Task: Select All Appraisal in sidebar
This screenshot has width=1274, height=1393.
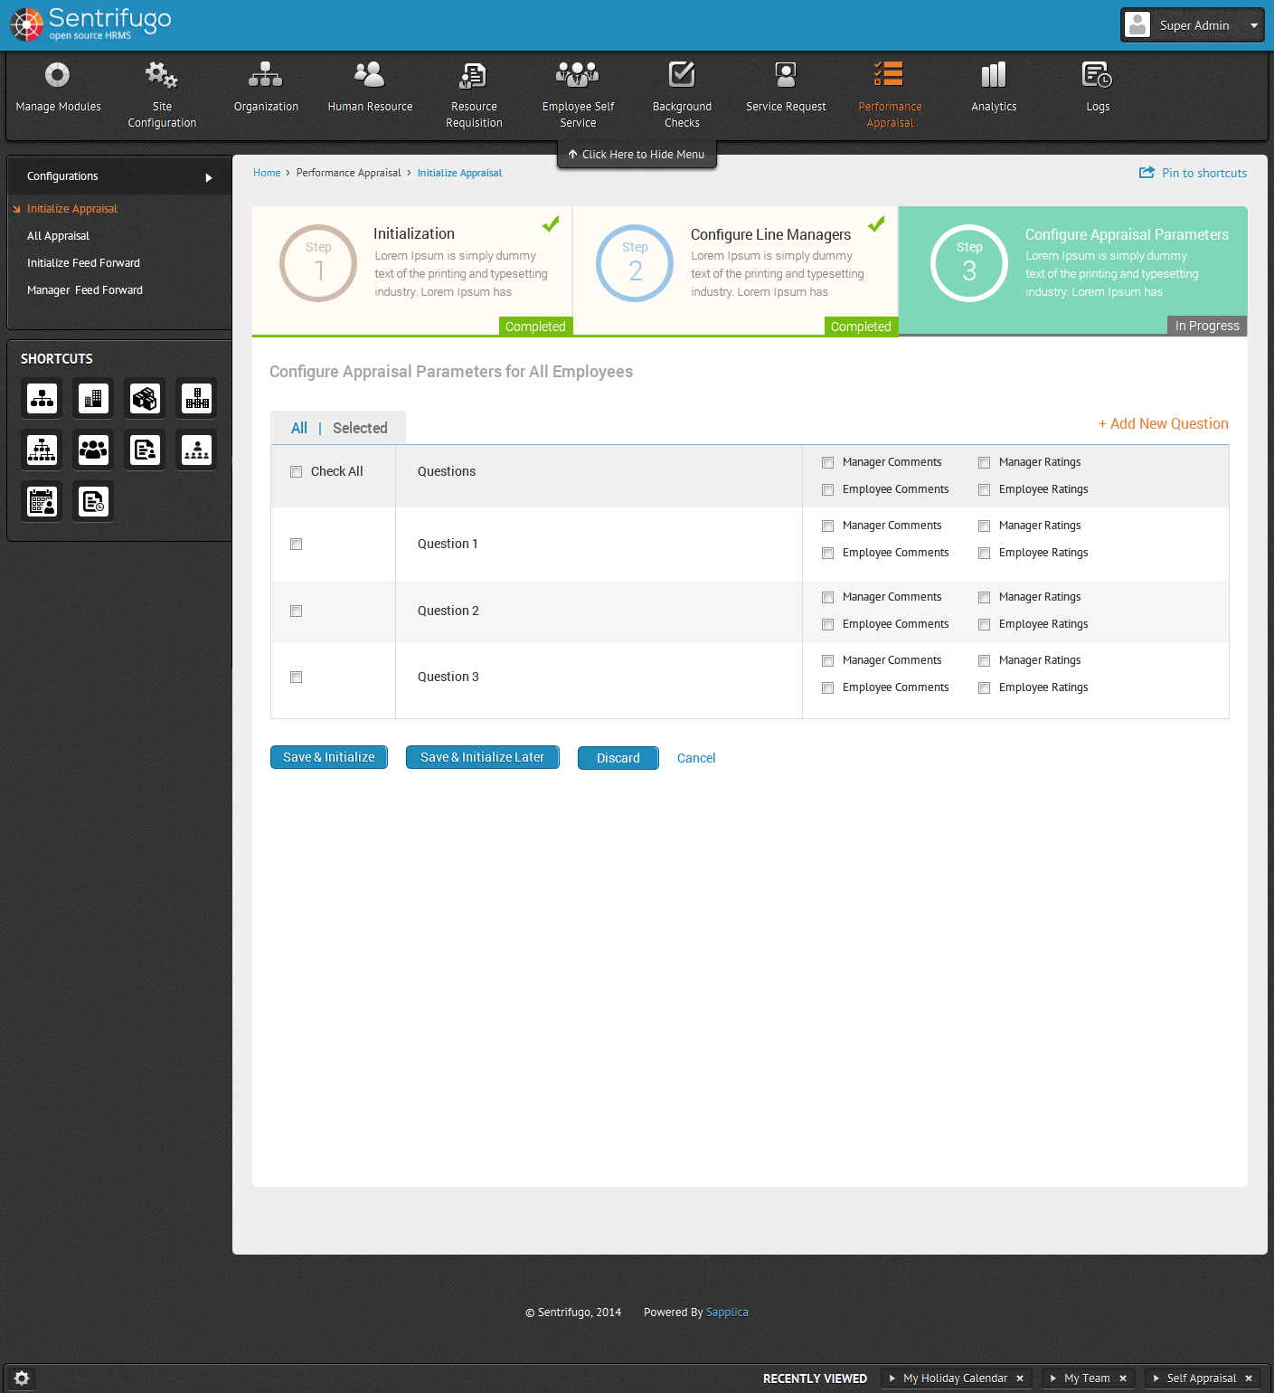Action: pyautogui.click(x=58, y=236)
